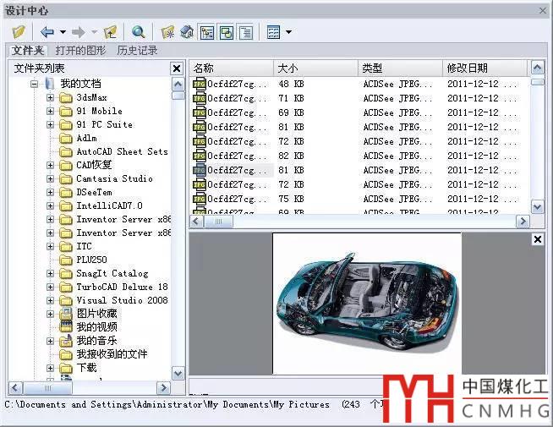Sort files by 修改日期 column header

pyautogui.click(x=485, y=68)
